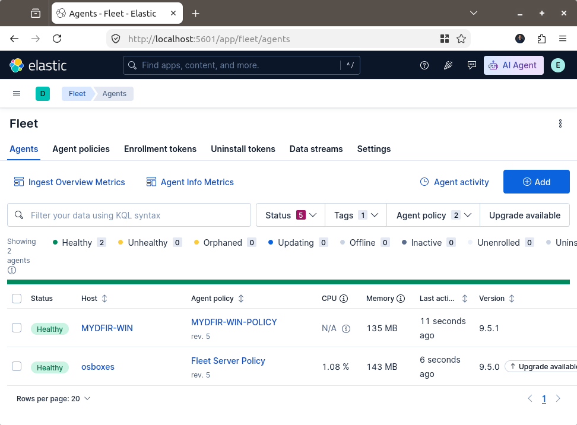This screenshot has width=577, height=425.
Task: Open the Agent policy filter dropdown
Action: coord(433,215)
